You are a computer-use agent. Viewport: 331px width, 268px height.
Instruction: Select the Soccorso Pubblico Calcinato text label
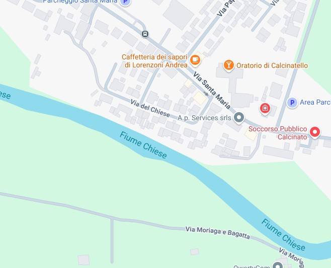(278, 133)
